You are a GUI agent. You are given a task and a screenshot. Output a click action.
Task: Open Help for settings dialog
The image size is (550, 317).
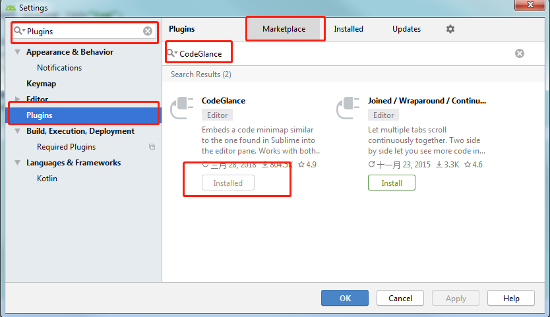click(511, 298)
